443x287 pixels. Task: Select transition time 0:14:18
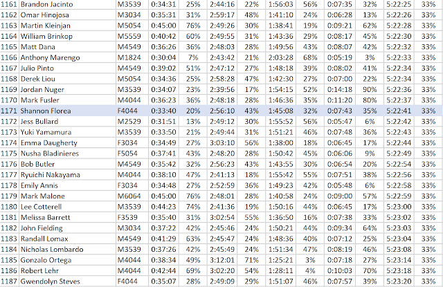pyautogui.click(x=340, y=89)
